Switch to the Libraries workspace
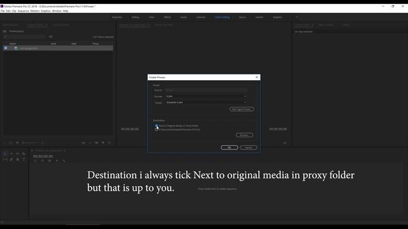 tap(201, 17)
